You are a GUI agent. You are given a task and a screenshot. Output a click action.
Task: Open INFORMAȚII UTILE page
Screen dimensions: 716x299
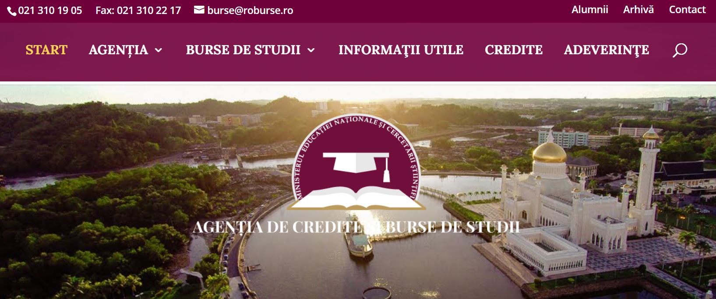pos(401,50)
